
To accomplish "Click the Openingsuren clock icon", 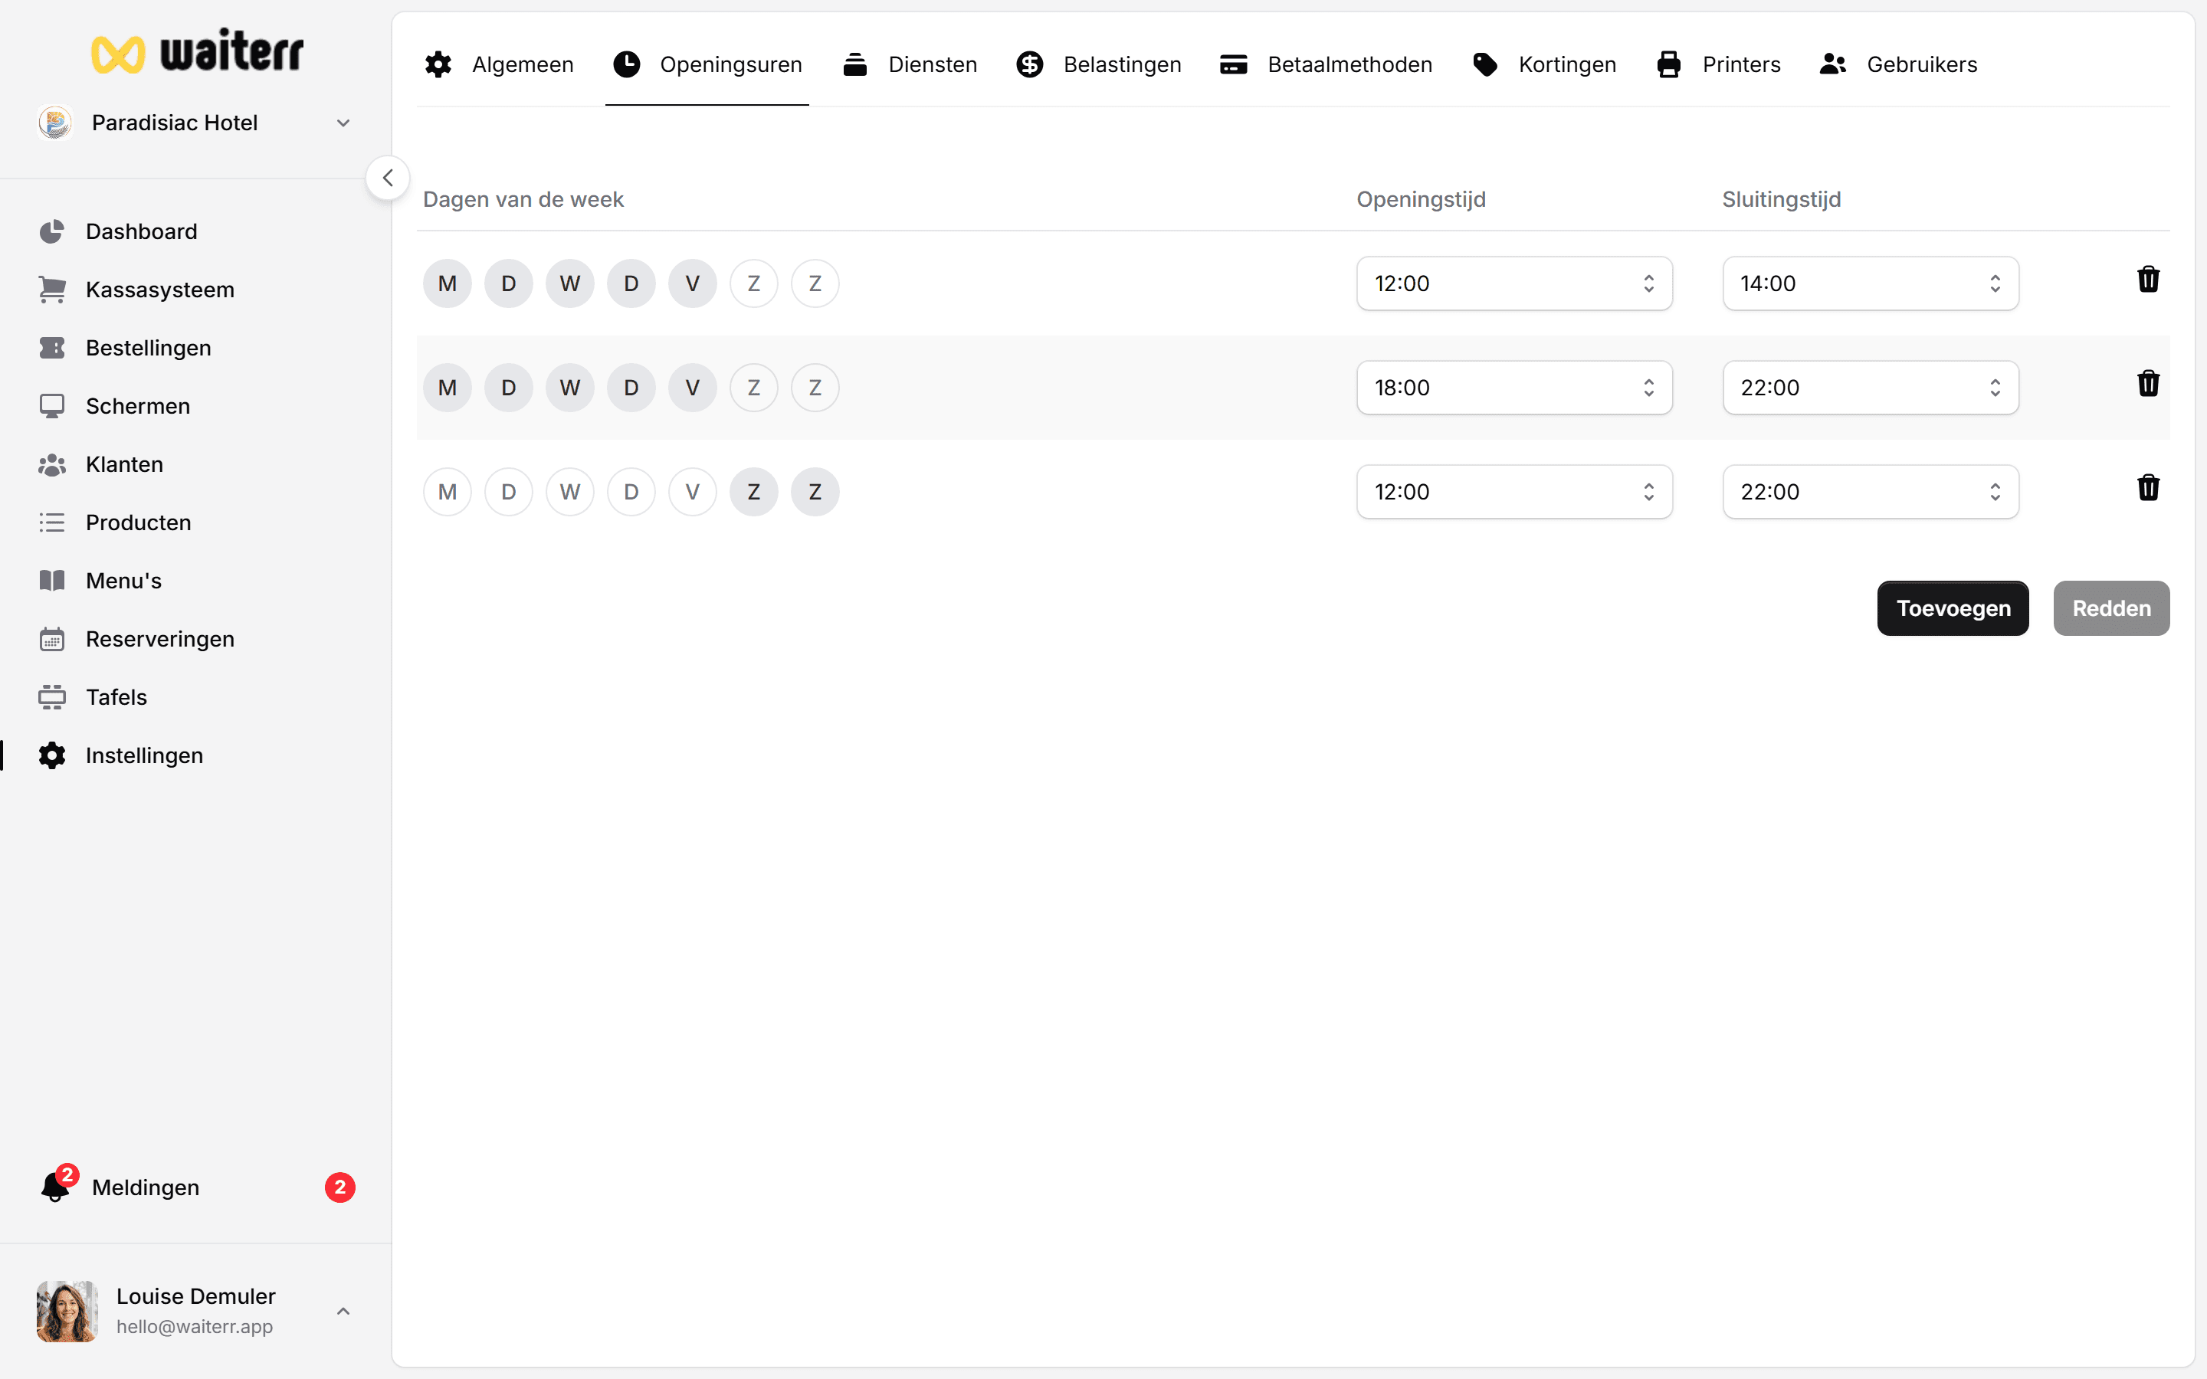I will (x=627, y=65).
